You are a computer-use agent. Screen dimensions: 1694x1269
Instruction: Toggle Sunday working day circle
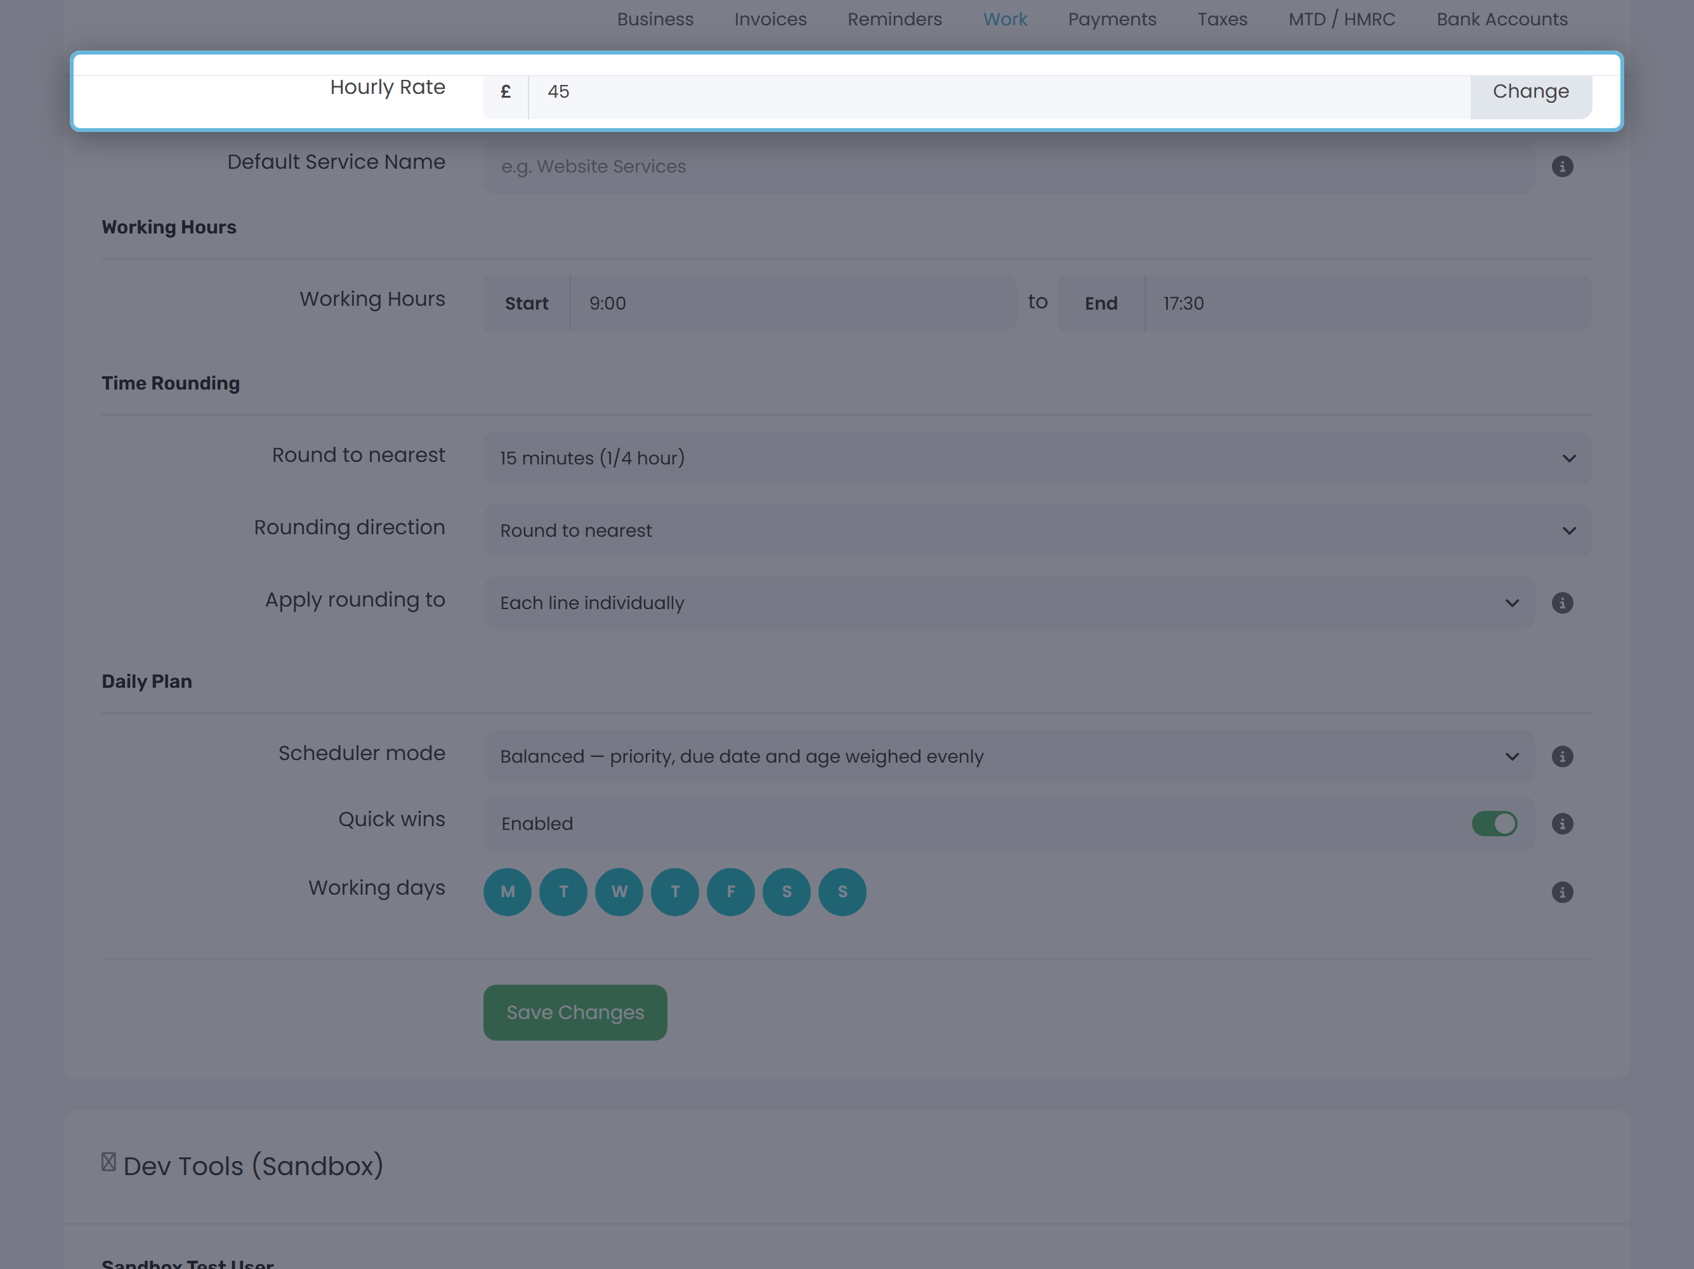pyautogui.click(x=843, y=892)
